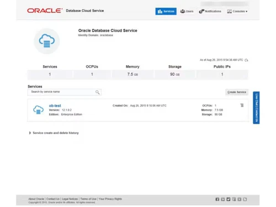
Task: Click the Google Plus icon in footer
Action: tap(234, 199)
